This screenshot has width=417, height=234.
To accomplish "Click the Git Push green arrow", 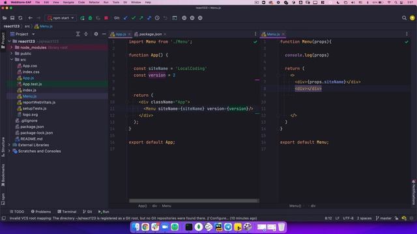I will 141,18.
